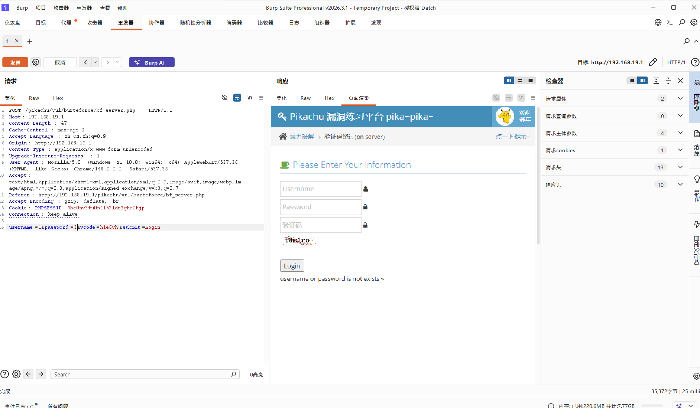Align inspector items with the expand-all icon

(x=656, y=81)
